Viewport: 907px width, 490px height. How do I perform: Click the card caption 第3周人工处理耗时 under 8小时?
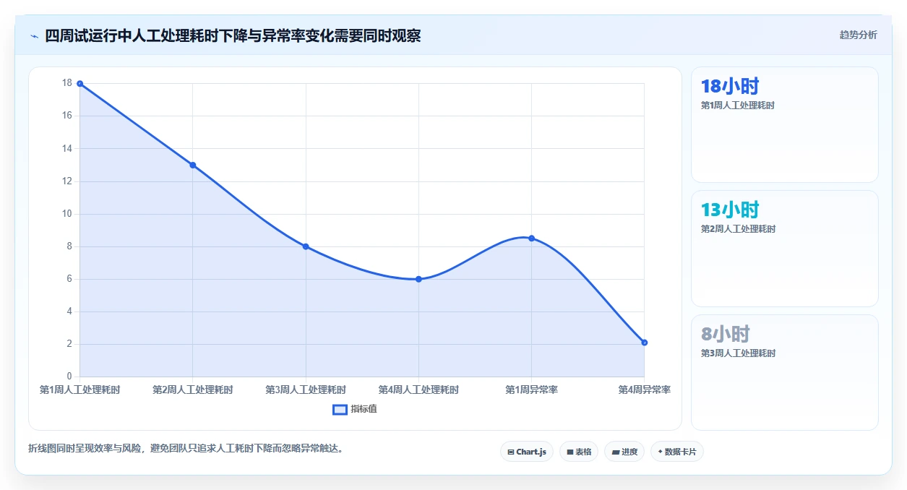point(738,353)
